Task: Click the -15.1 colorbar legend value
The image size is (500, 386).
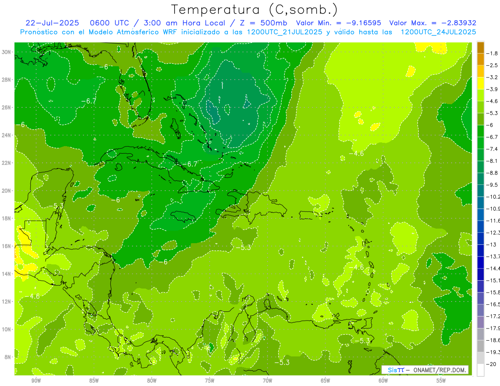Action: (x=493, y=280)
